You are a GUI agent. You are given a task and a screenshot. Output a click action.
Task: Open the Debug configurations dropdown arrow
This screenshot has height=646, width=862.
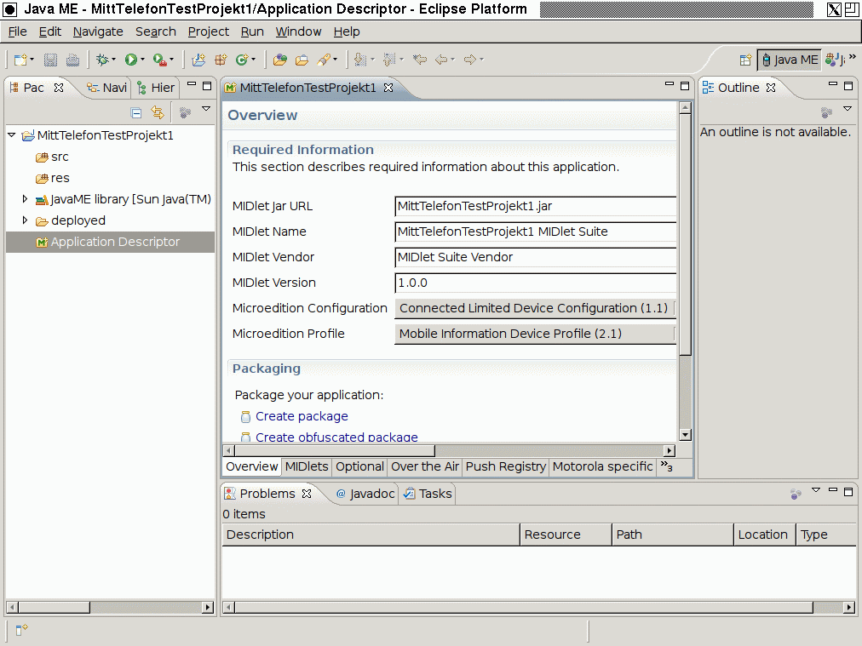point(114,60)
